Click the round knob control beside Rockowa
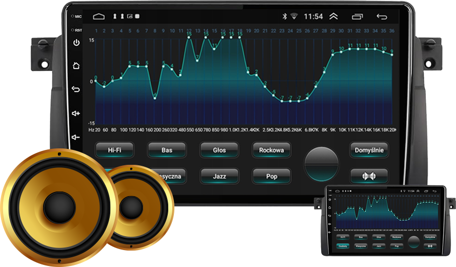 point(322,163)
